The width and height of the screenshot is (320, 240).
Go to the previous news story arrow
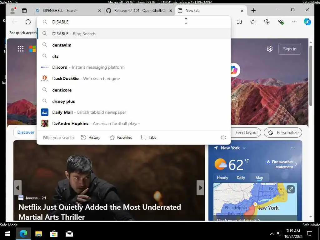17,188
